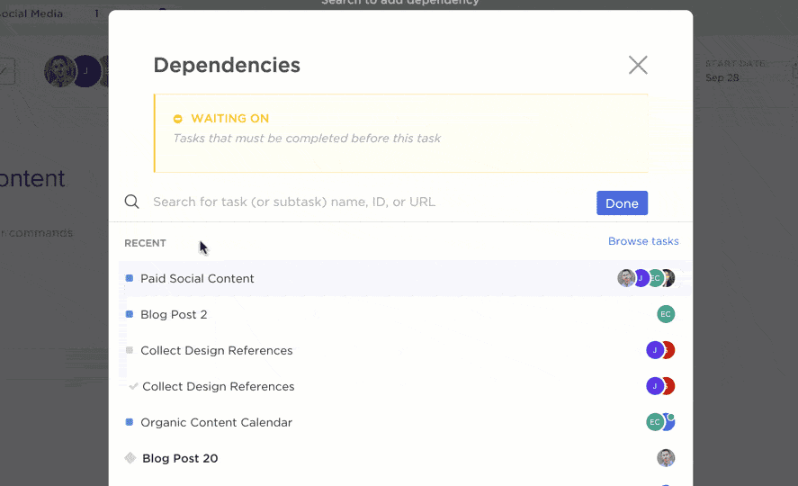798x486 pixels.
Task: Select the Blog Post 2 task
Action: click(405, 314)
